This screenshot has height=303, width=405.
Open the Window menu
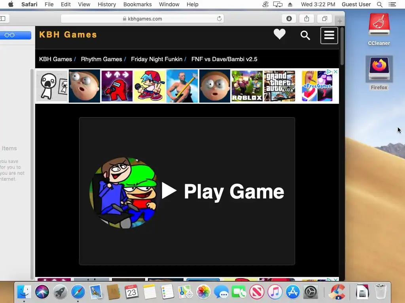(x=169, y=4)
